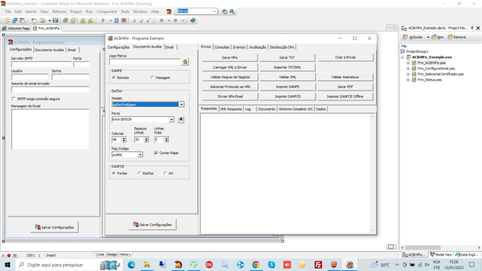The width and height of the screenshot is (482, 271).
Task: Open the help book icon in toolbar
Action: point(193,21)
